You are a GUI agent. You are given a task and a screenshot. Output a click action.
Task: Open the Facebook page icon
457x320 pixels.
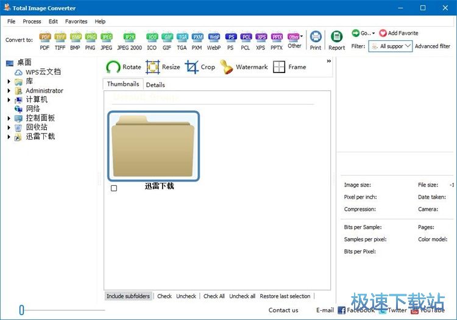pos(341,310)
